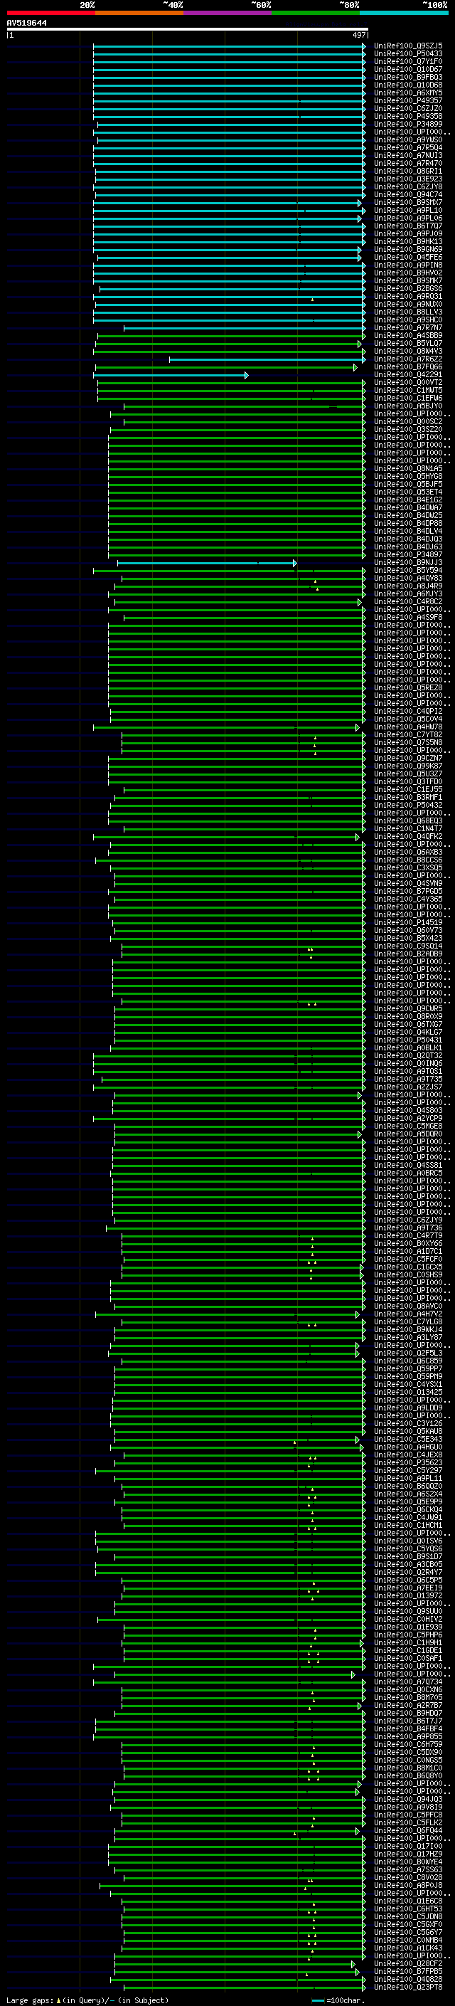Viewport: 455px width, 2006px height.
Task: Open hit UniRef100_P50433
Action: tap(408, 54)
